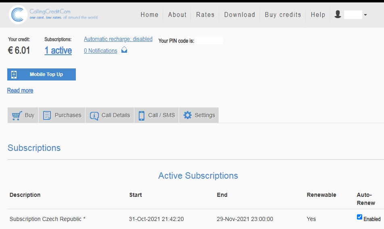Go to the Download page
This screenshot has height=229, width=384.
pyautogui.click(x=240, y=14)
